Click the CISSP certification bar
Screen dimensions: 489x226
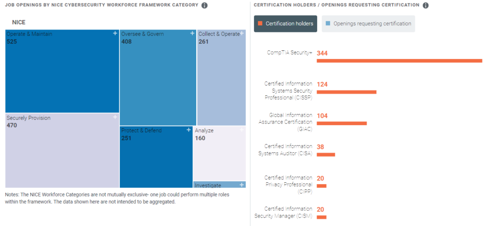click(346, 92)
